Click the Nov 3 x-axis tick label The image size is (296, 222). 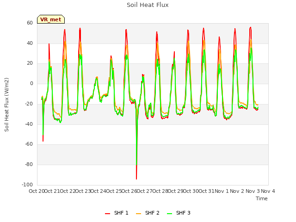point(253,191)
